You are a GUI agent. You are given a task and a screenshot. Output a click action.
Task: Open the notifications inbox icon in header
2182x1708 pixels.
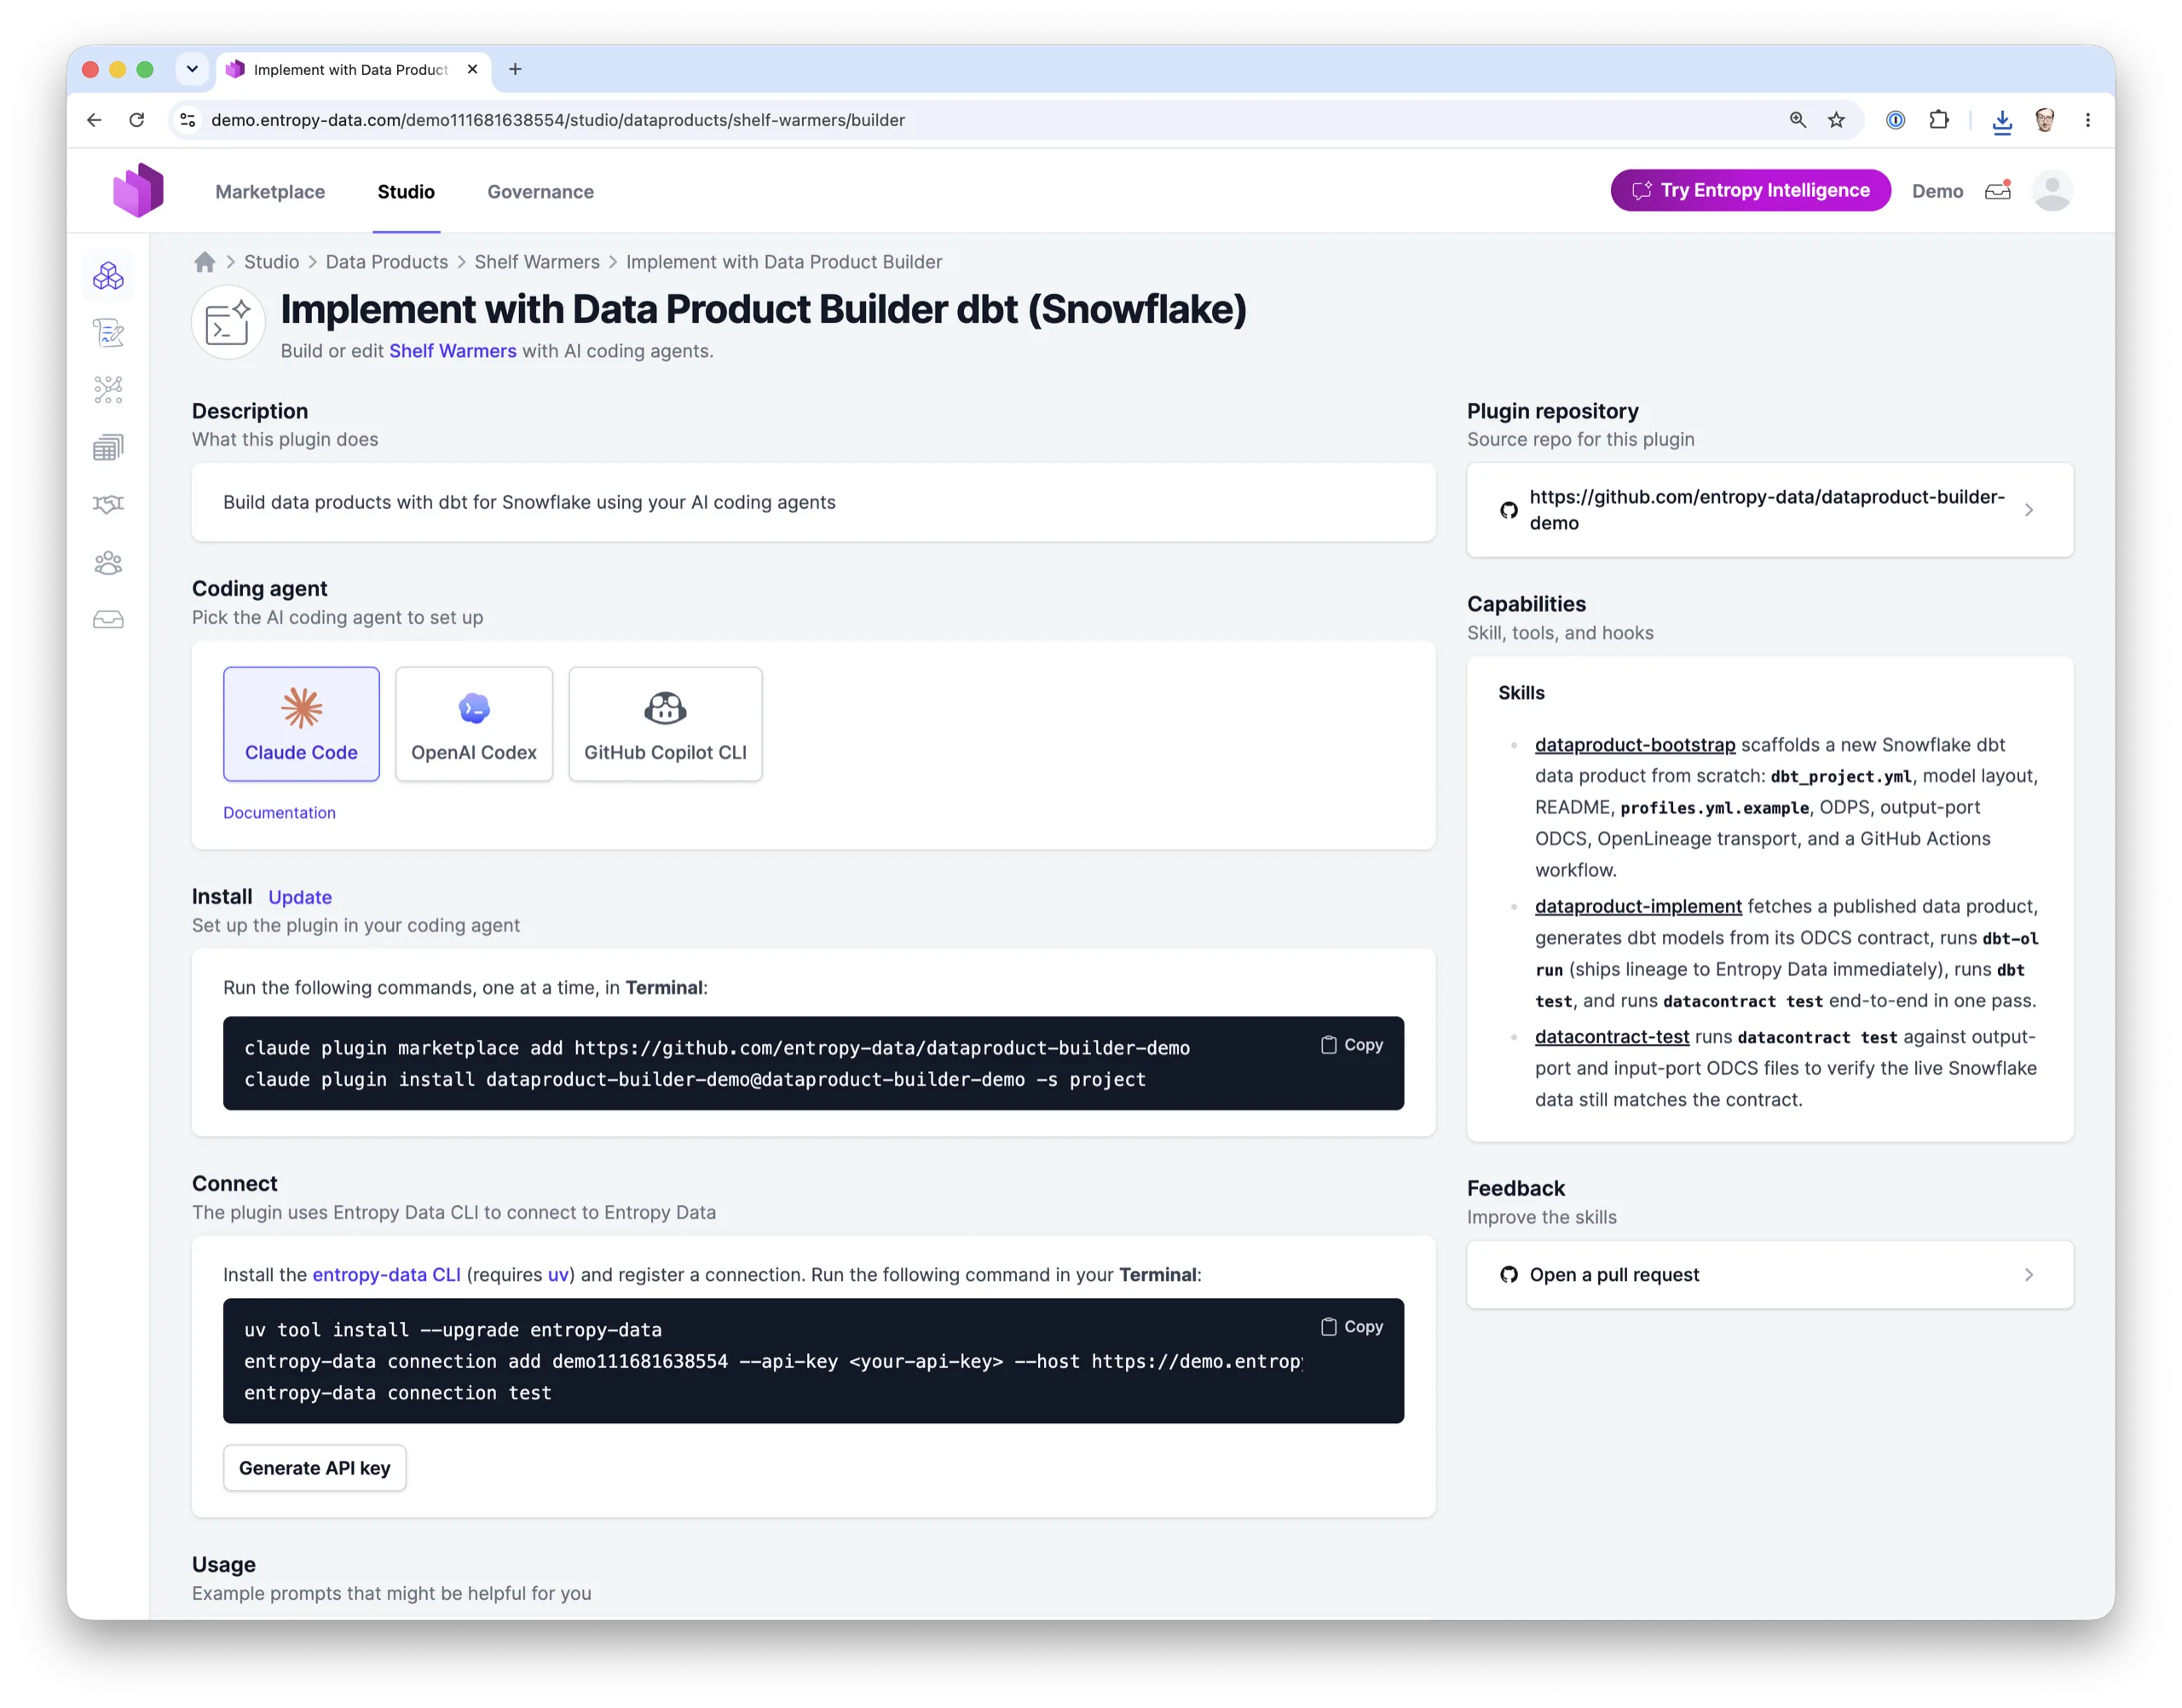[1998, 190]
